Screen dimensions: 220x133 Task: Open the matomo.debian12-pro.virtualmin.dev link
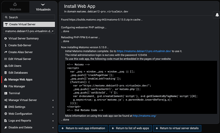(144, 51)
